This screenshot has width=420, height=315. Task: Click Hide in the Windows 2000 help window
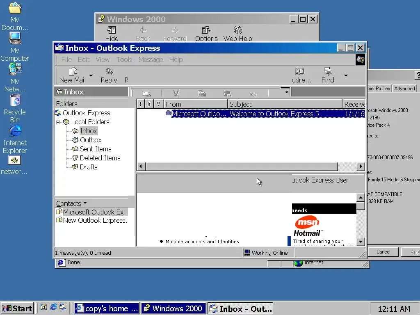click(112, 34)
